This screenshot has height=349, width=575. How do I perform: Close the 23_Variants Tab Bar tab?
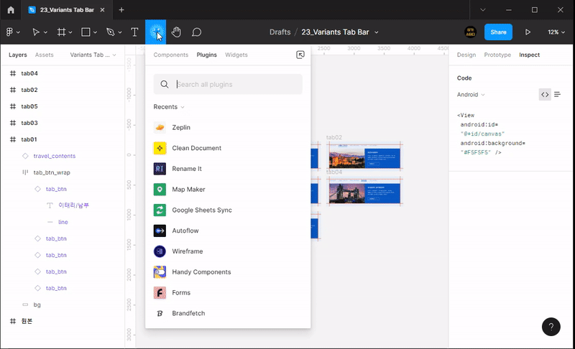coord(103,10)
